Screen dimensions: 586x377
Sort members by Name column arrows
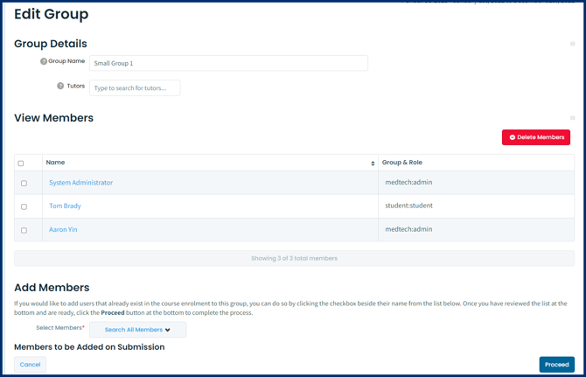coord(373,164)
